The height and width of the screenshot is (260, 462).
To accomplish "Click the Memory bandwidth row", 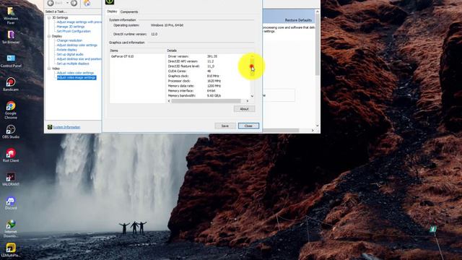I will [209, 95].
